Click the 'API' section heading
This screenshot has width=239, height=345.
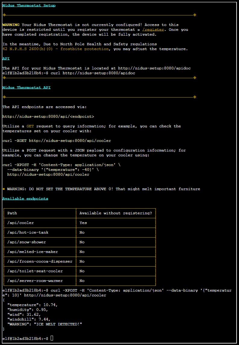click(x=6, y=59)
